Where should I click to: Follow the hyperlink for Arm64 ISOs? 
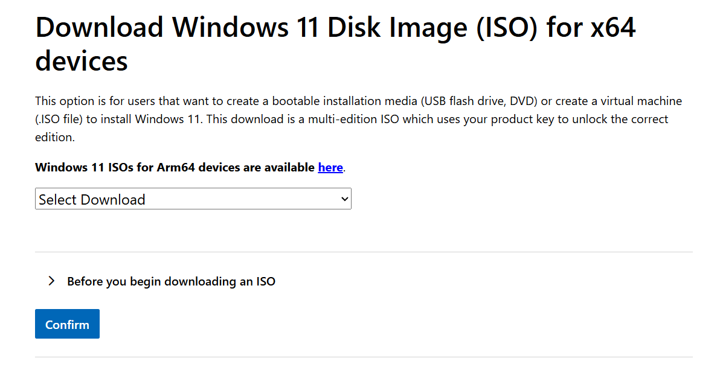pos(330,167)
